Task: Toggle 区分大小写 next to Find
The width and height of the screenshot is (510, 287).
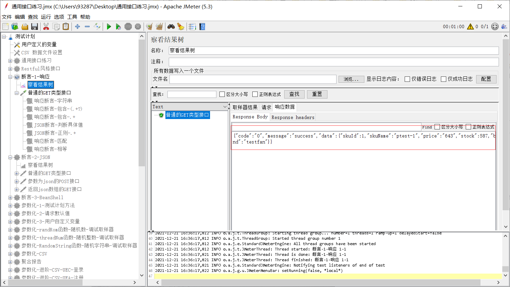Action: [437, 127]
